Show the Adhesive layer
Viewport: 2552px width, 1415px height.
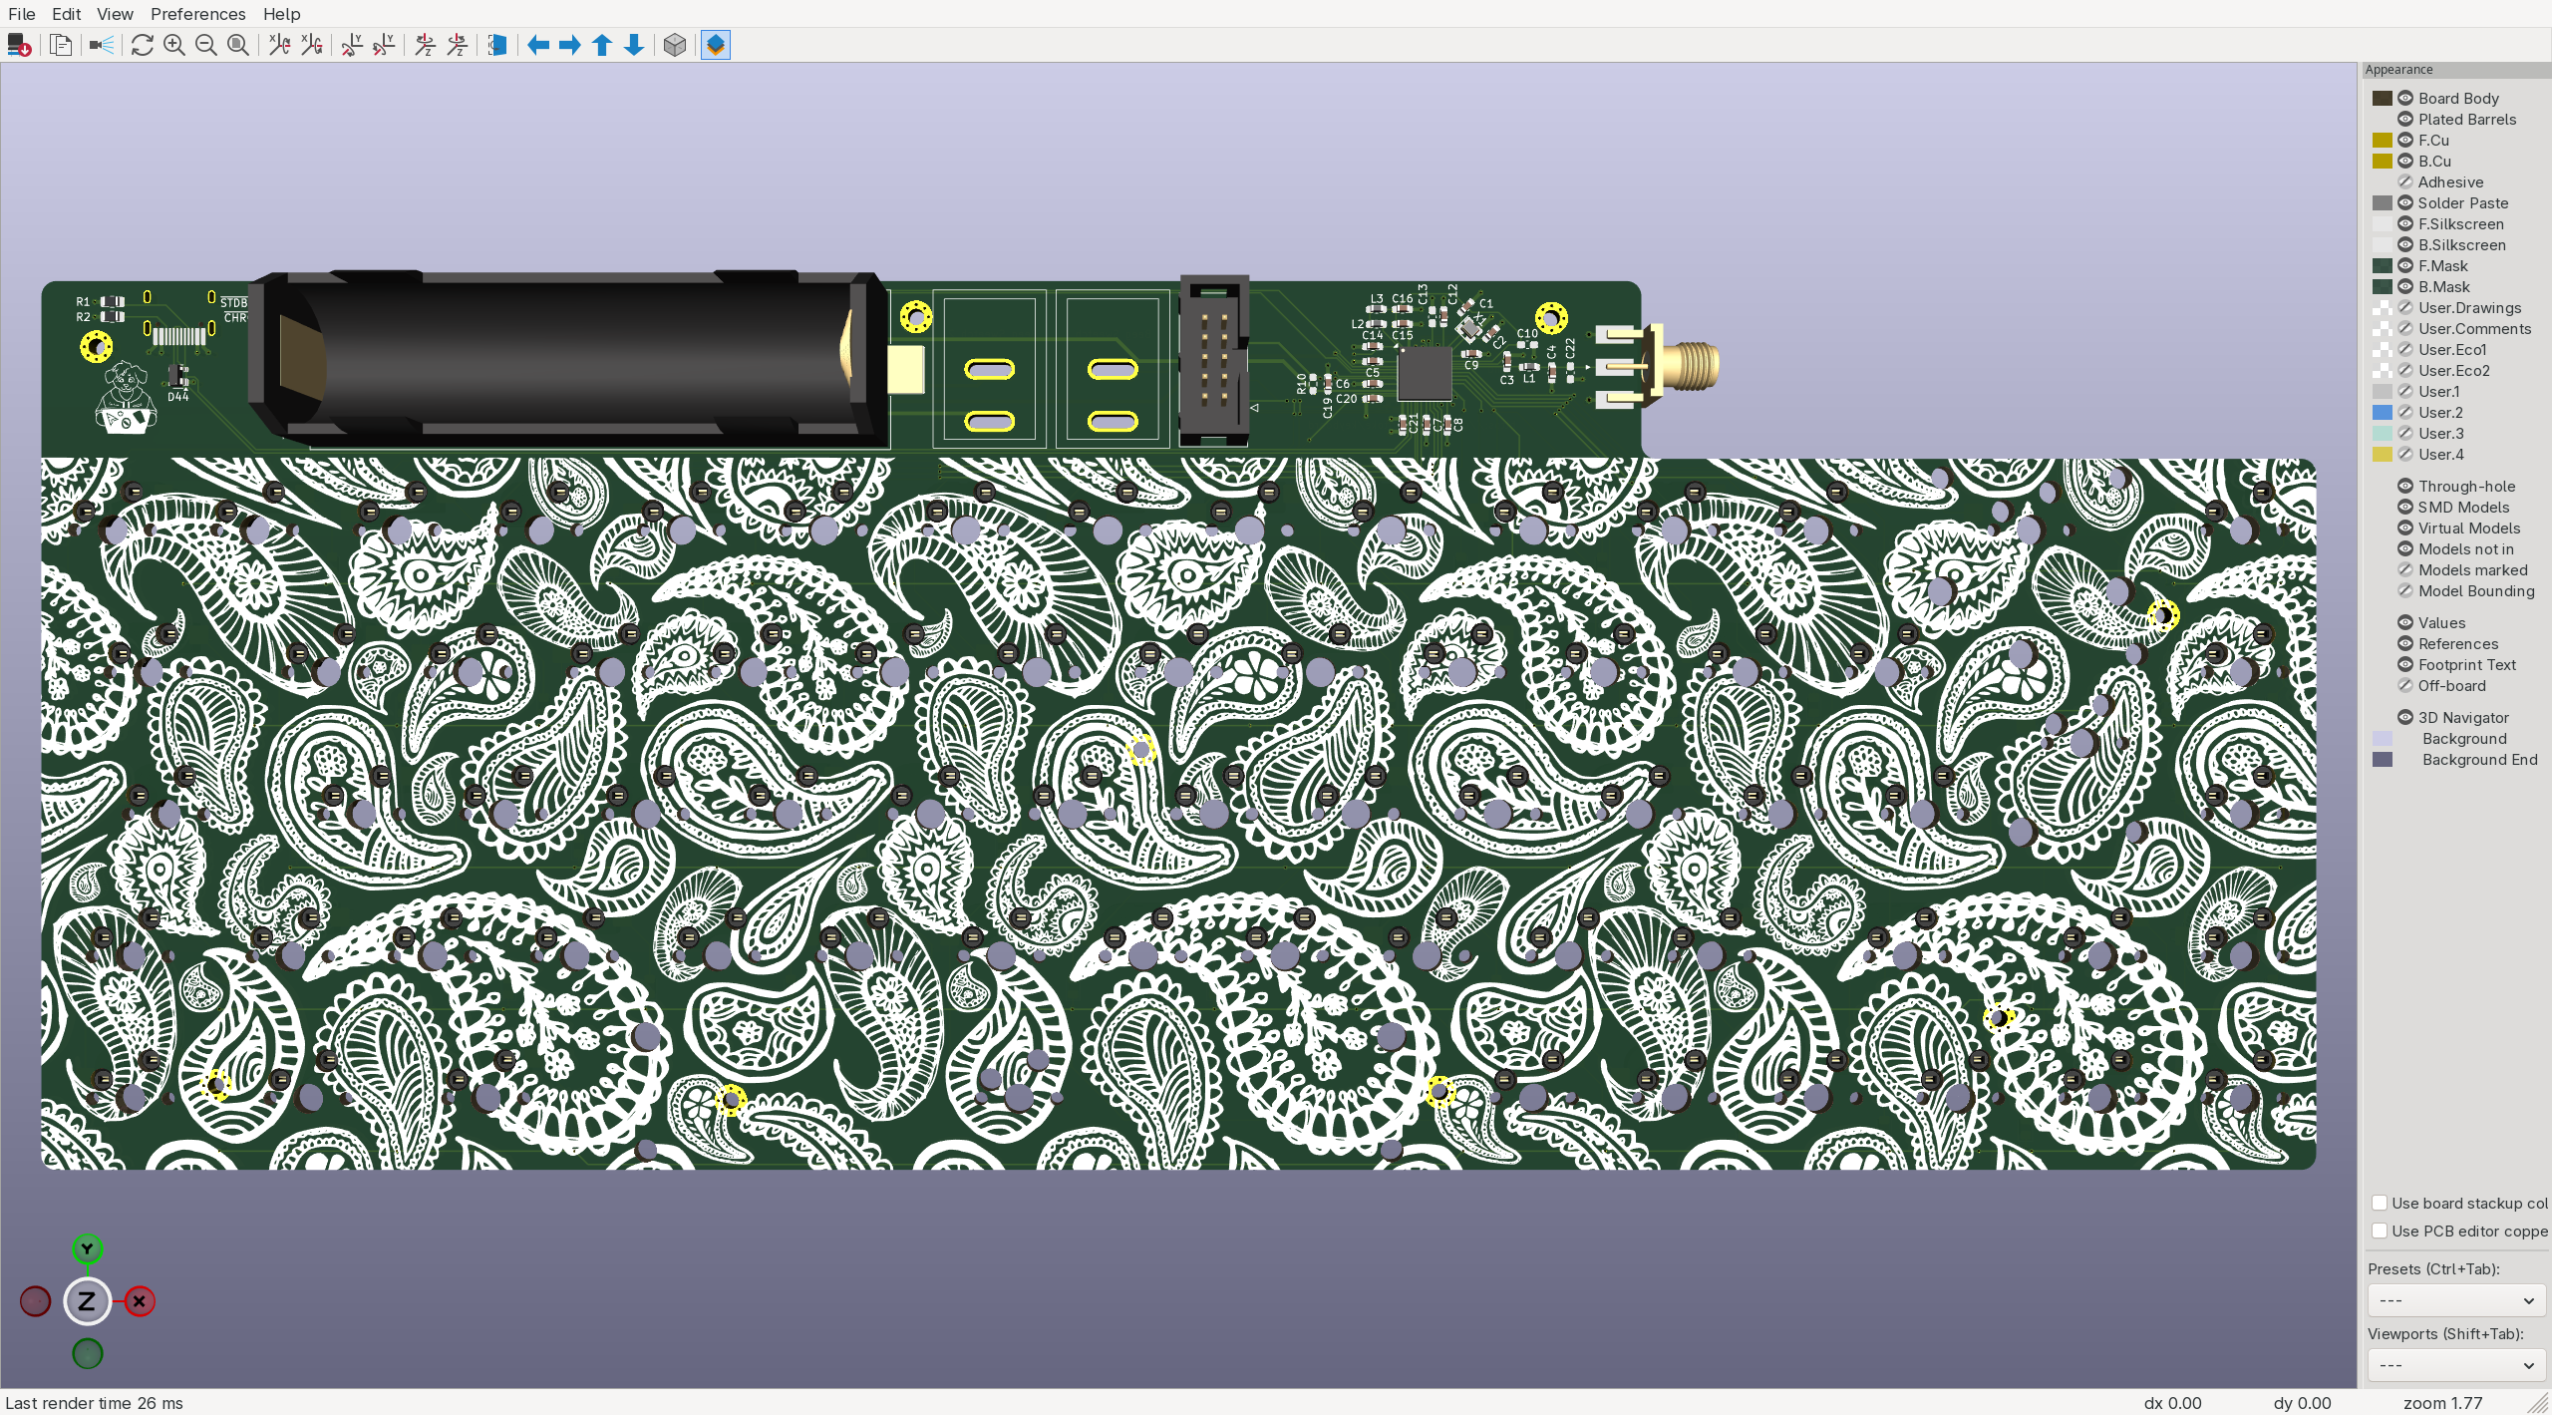tap(2405, 181)
